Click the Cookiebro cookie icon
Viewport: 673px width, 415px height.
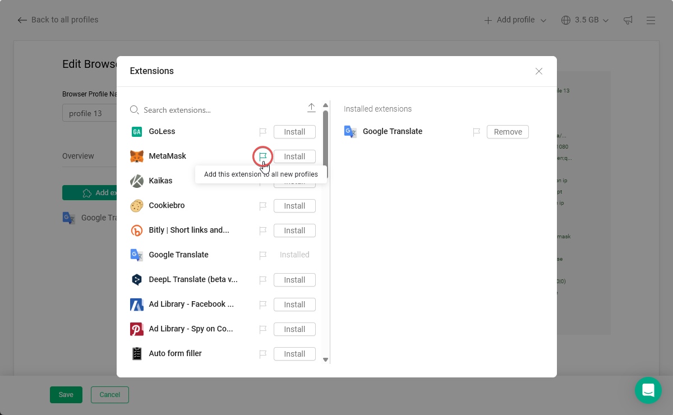[137, 206]
